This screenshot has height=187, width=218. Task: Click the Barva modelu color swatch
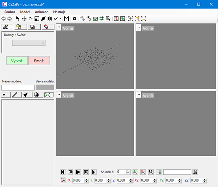pyautogui.click(x=45, y=88)
